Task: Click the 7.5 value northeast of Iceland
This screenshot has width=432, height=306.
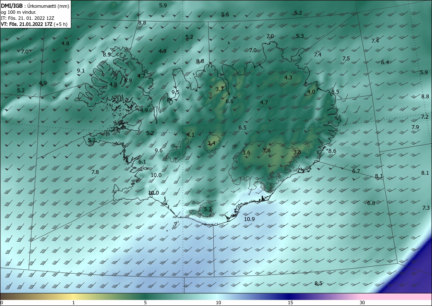Action: coord(346,59)
